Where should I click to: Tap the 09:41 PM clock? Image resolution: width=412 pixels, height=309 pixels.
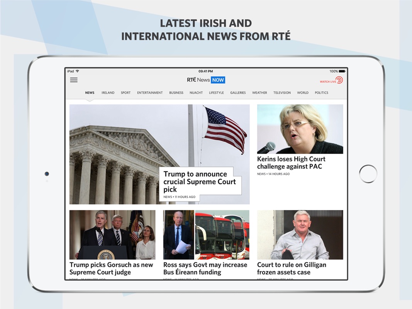(x=206, y=71)
